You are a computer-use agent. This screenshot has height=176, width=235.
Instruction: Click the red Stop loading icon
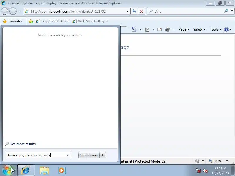pos(142,11)
